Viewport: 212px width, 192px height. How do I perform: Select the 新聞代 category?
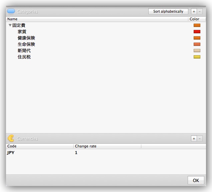pyautogui.click(x=24, y=51)
